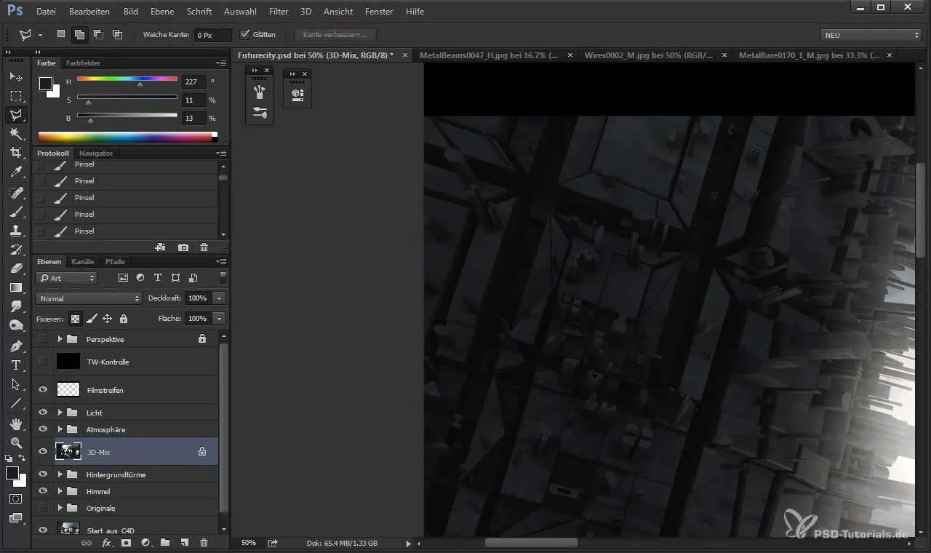Open the Deckkraft opacity dropdown arrow

[220, 298]
